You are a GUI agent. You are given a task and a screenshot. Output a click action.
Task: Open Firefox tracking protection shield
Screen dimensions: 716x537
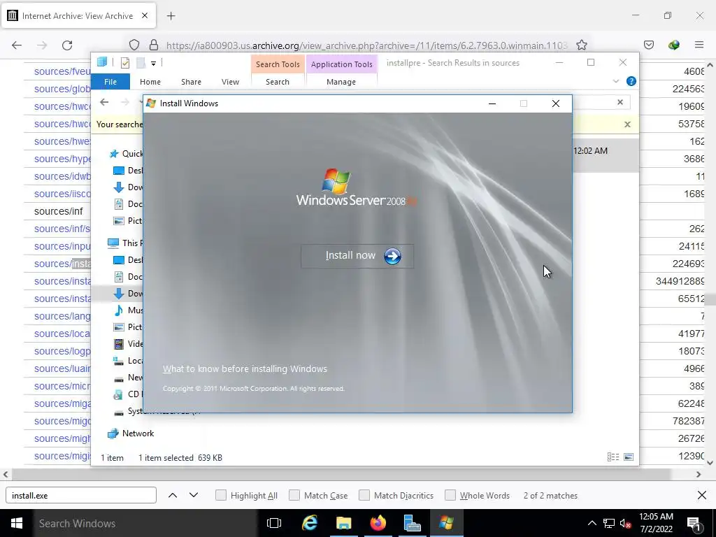click(x=134, y=45)
